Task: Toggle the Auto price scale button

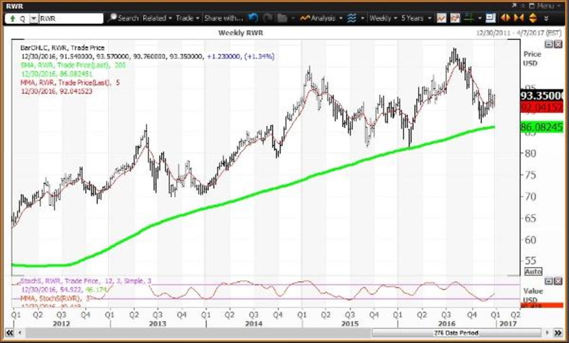Action: pyautogui.click(x=533, y=271)
